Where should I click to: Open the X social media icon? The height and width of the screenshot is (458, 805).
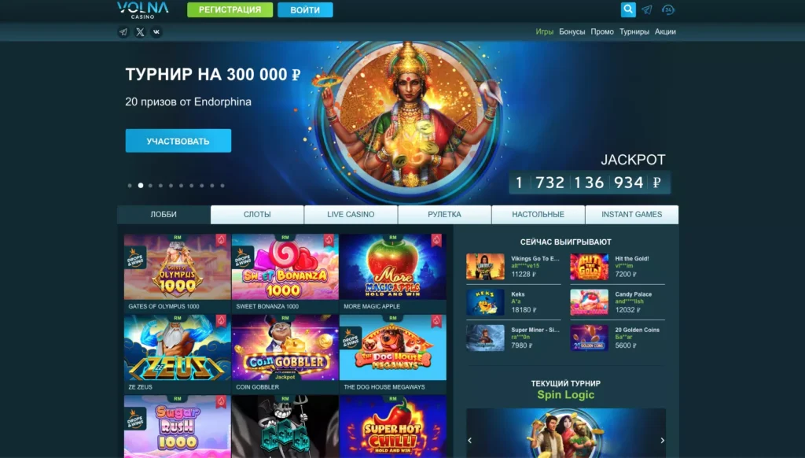(140, 31)
